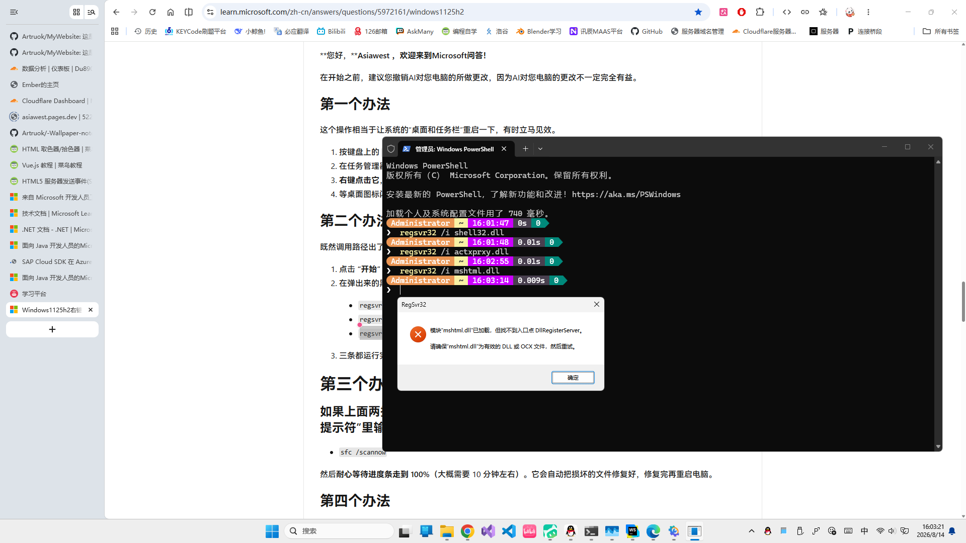Open the 所有书签 bookmarks folder
This screenshot has height=543, width=966.
tap(941, 31)
